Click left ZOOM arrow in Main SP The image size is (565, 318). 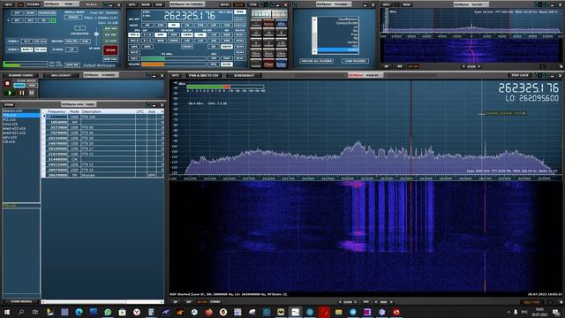coord(340,302)
